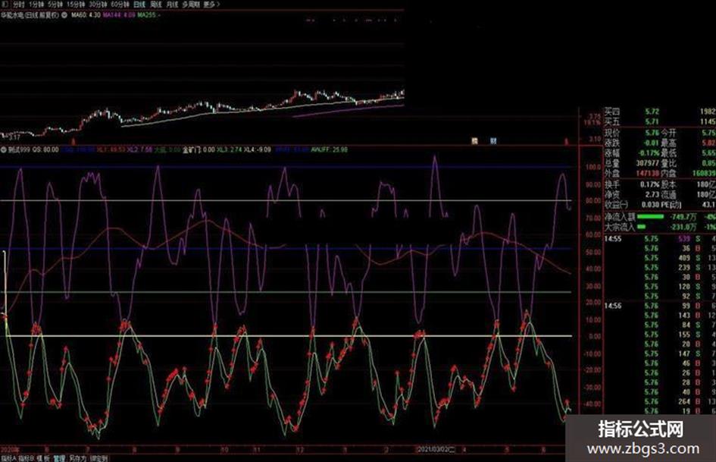Image resolution: width=716 pixels, height=462 pixels.
Task: Select the 5分钟 timeframe tab
Action: coord(55,4)
